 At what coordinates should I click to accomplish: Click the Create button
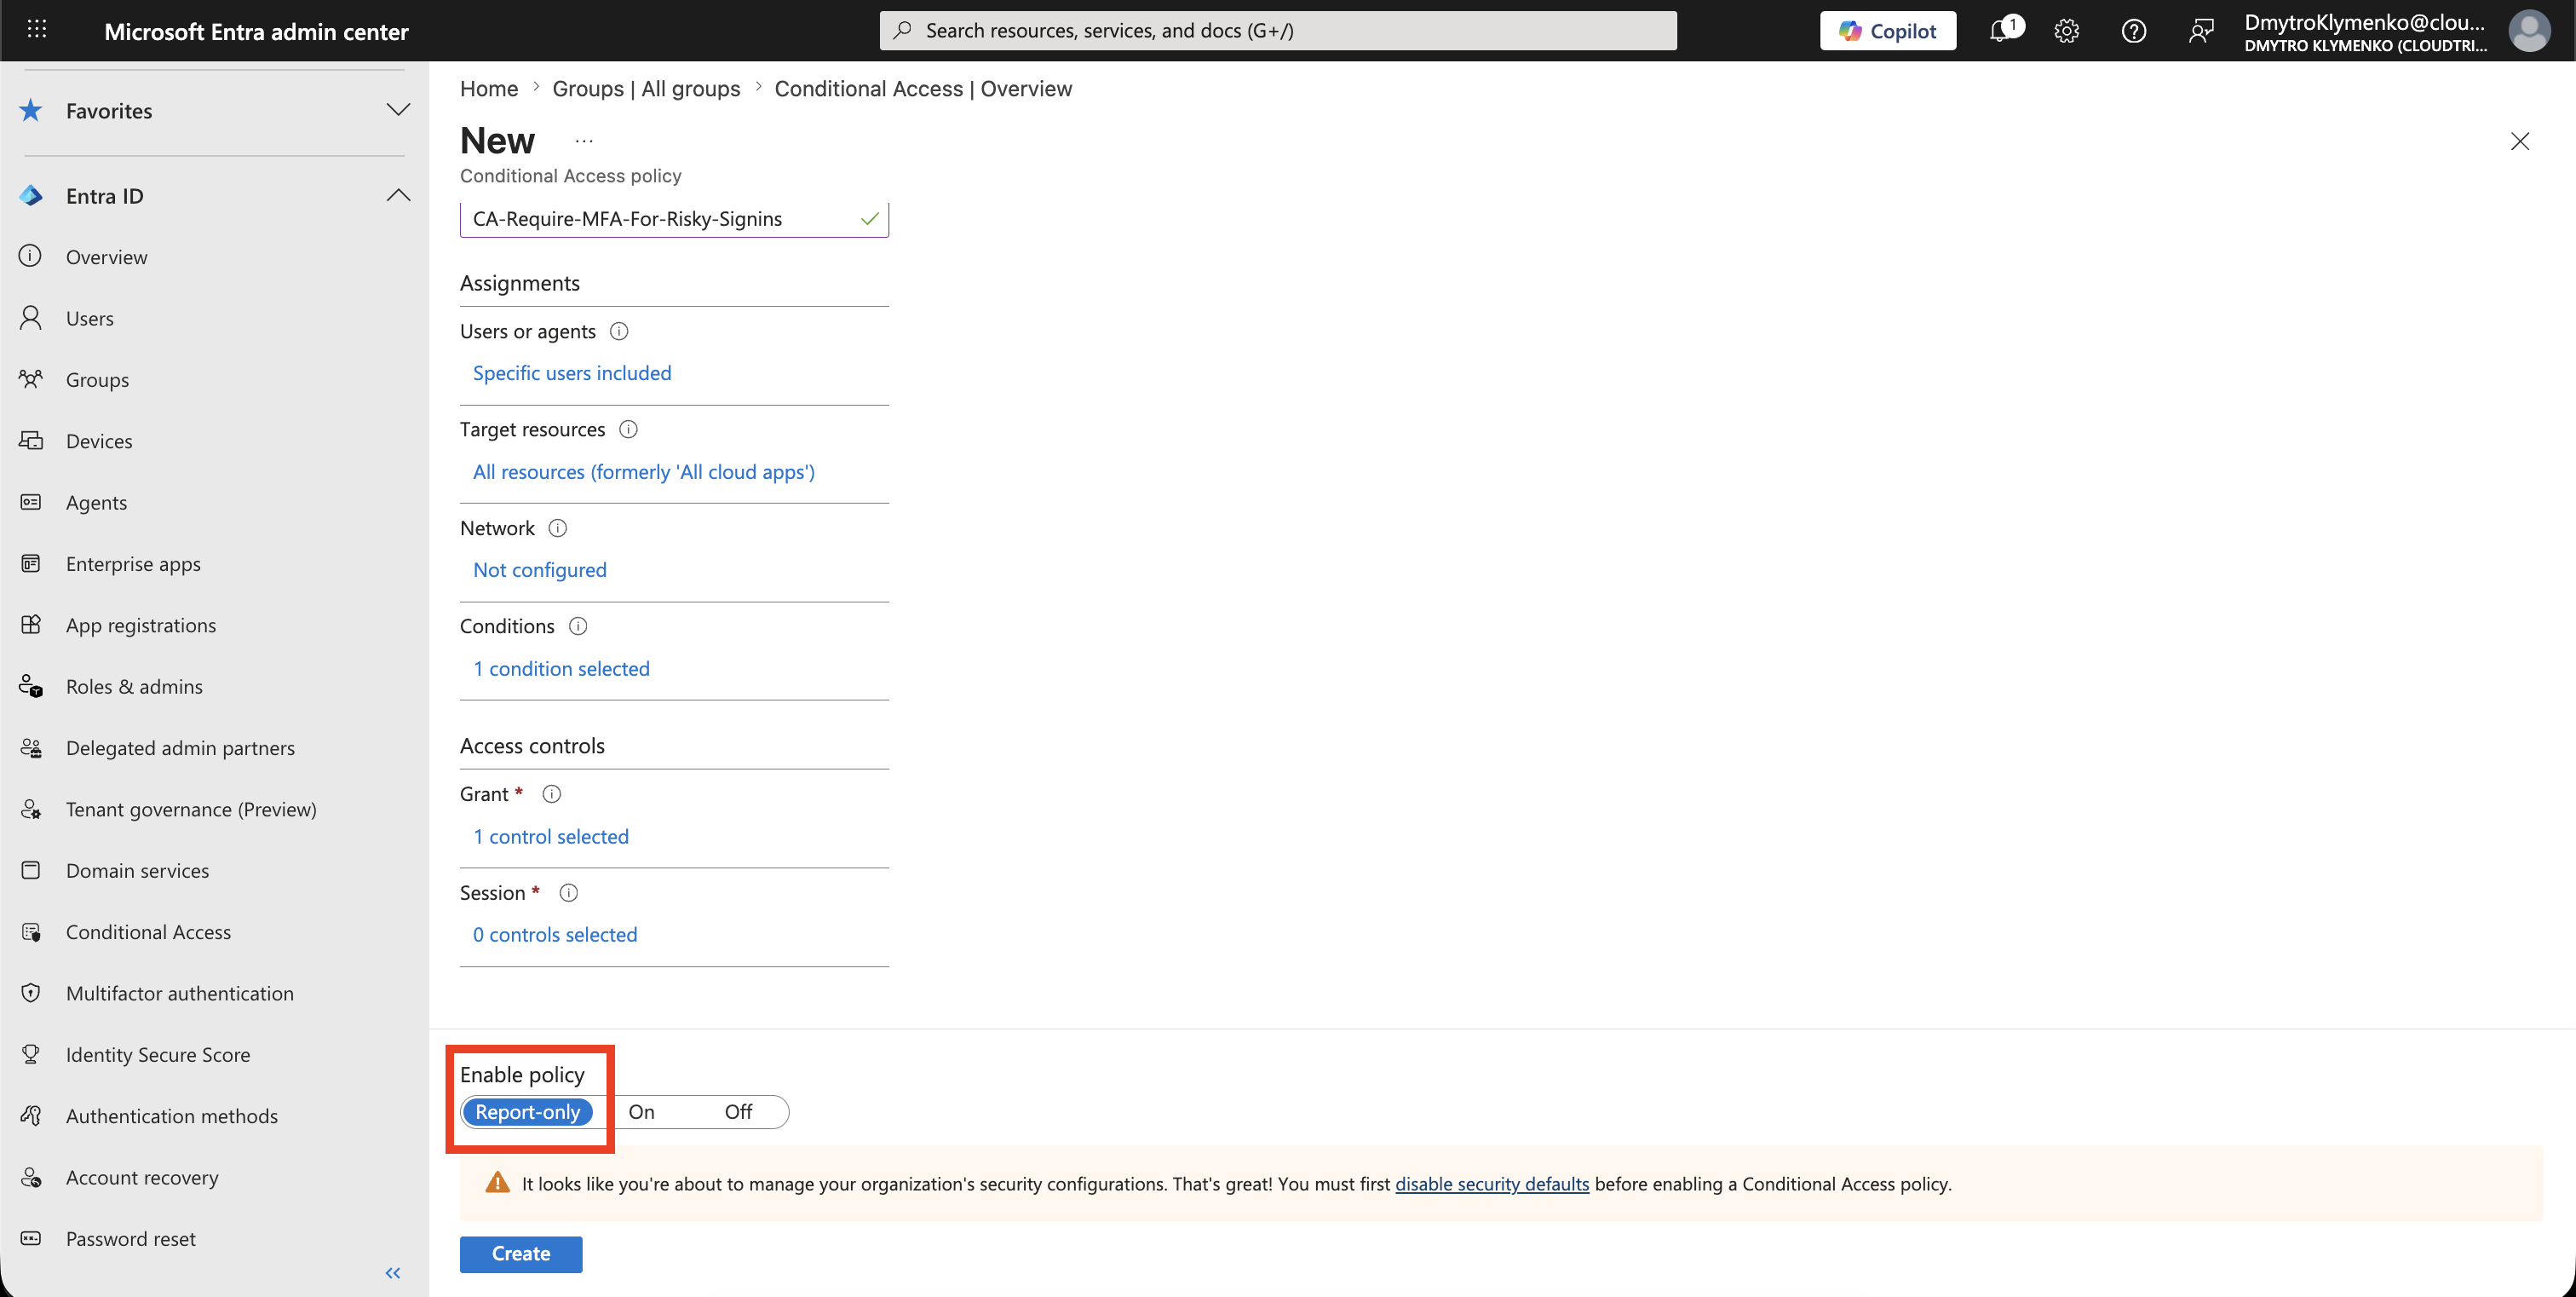tap(521, 1254)
